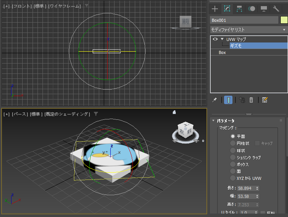The image size is (288, 217).
Task: Open the Utilities wrench tab
Action: [x=276, y=9]
